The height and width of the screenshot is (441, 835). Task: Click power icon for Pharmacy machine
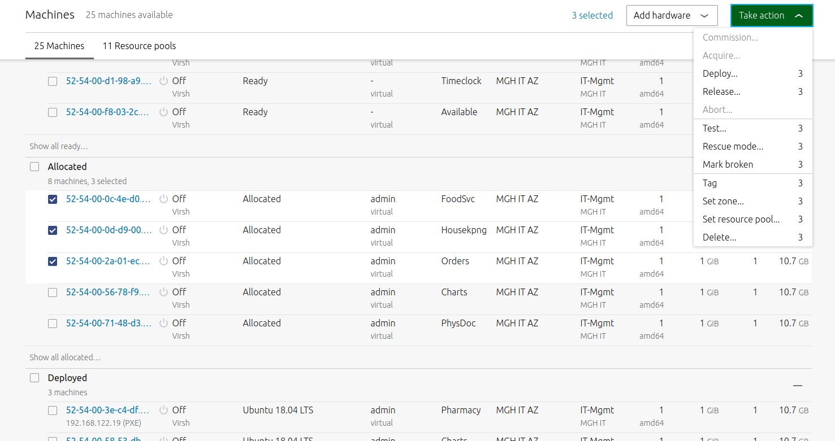[x=164, y=411]
